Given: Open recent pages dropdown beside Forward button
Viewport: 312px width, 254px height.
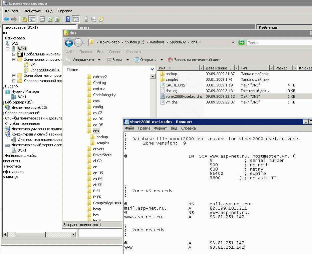Looking at the screenshot, I should pyautogui.click(x=84, y=42).
